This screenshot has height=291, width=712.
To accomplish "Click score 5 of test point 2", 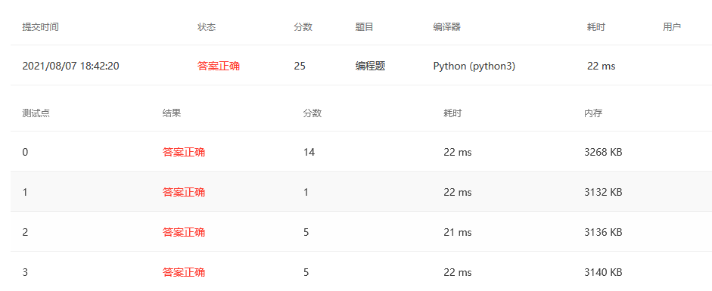I will (x=306, y=233).
